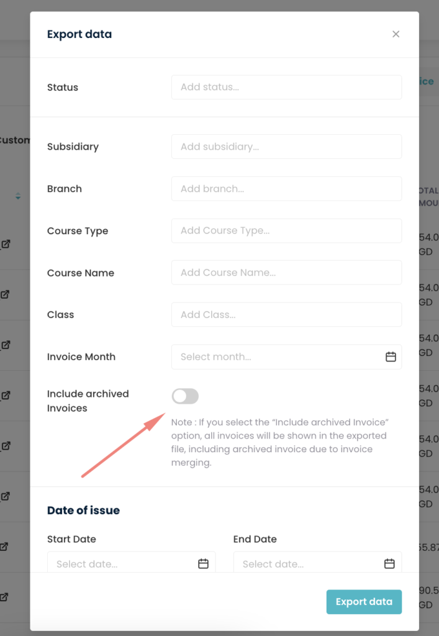439x636 pixels.
Task: Close the Export data dialog
Action: point(396,34)
